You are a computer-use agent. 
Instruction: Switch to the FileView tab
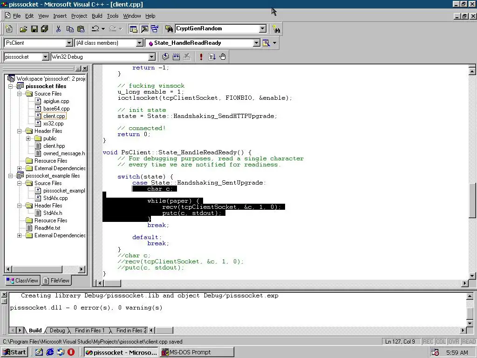click(x=56, y=281)
